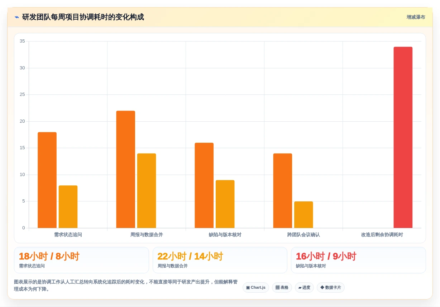440x307 pixels.
Task: Click the chart title 研发团队每周项目协调耗时的变化构成
Action: coord(83,17)
